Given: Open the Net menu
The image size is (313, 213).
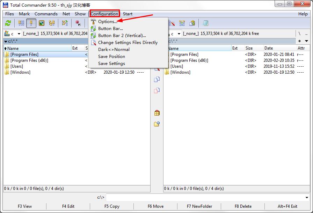Looking at the screenshot, I should click(66, 14).
